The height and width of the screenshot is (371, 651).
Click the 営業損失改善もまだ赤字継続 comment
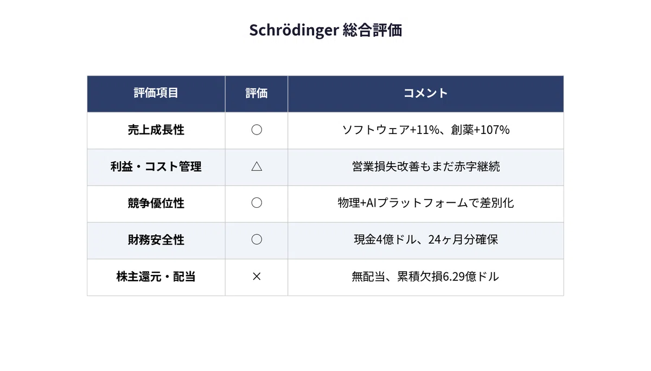click(426, 167)
